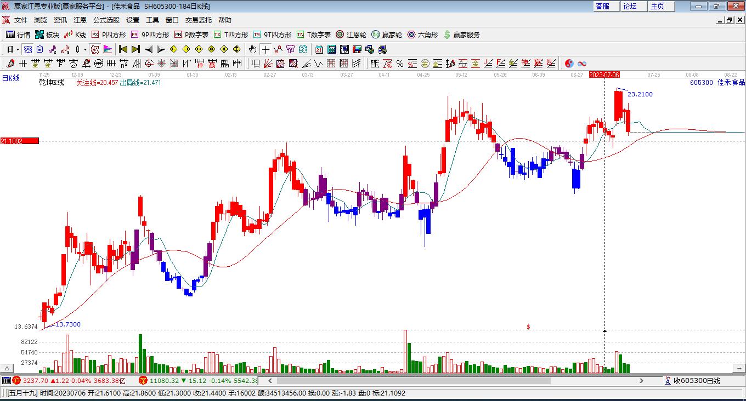Open the 板块 sector view
746x401 pixels.
47,35
